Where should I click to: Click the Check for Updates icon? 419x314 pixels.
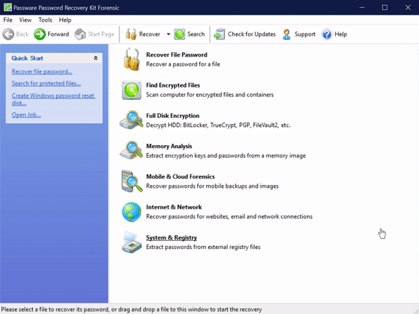tap(219, 34)
